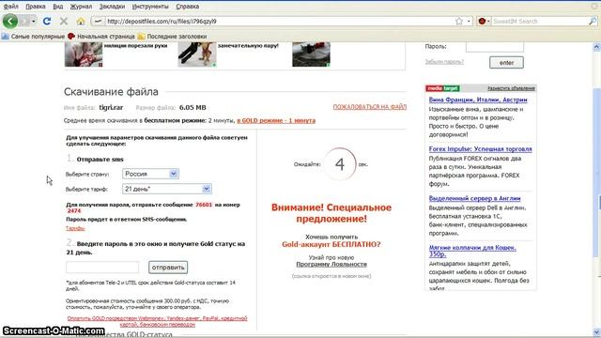Open the Правка menu
Image resolution: width=601 pixels, height=338 pixels.
click(36, 7)
